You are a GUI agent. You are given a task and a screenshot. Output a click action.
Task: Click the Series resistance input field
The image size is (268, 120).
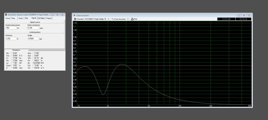33,28
